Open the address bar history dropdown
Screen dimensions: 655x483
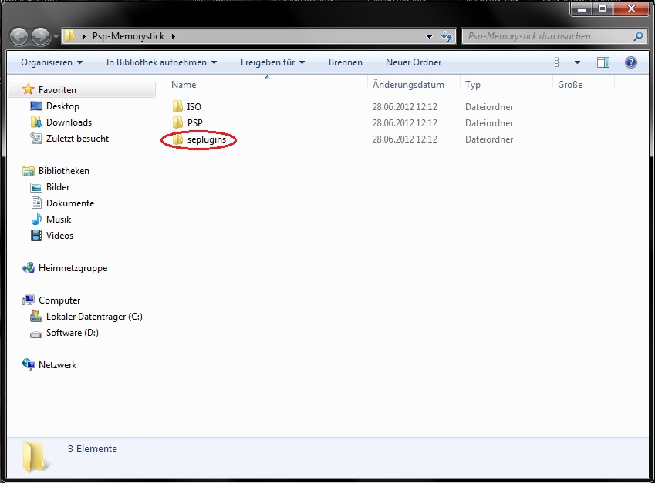click(429, 37)
